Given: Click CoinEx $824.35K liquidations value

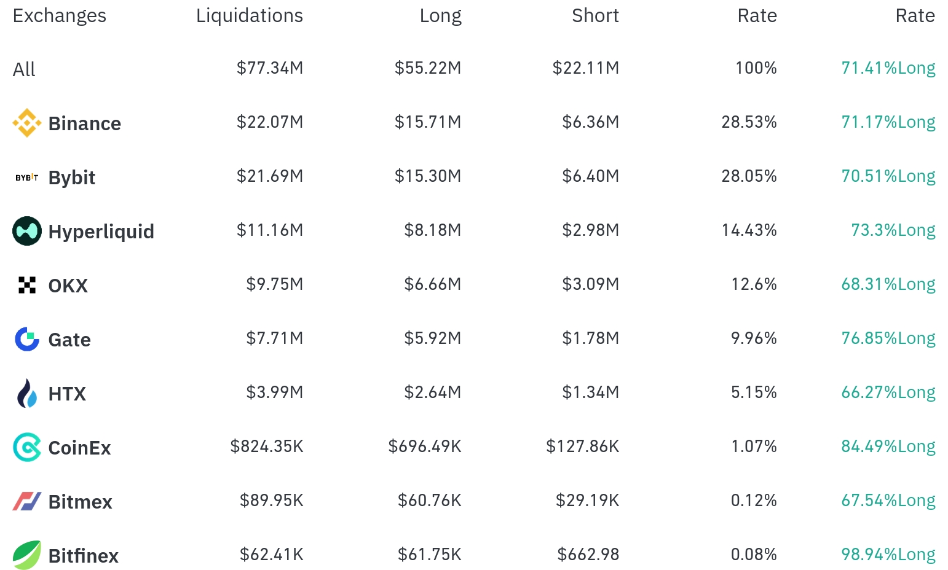Looking at the screenshot, I should point(267,446).
